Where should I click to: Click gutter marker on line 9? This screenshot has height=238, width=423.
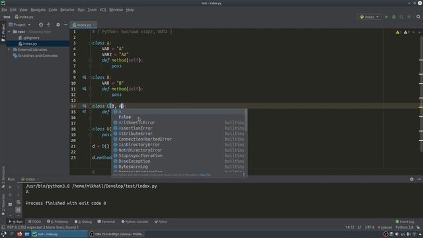pyautogui.click(x=84, y=77)
